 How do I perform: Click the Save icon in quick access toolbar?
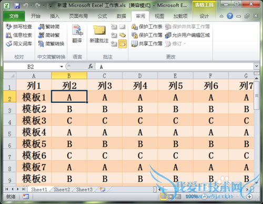click(x=17, y=6)
